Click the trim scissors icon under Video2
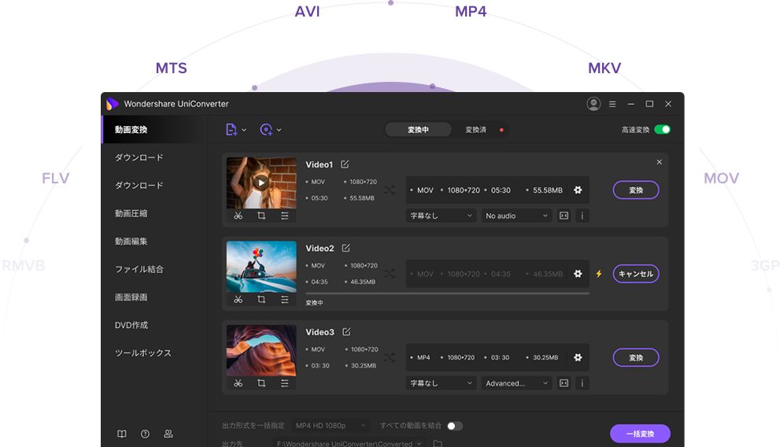 [238, 299]
